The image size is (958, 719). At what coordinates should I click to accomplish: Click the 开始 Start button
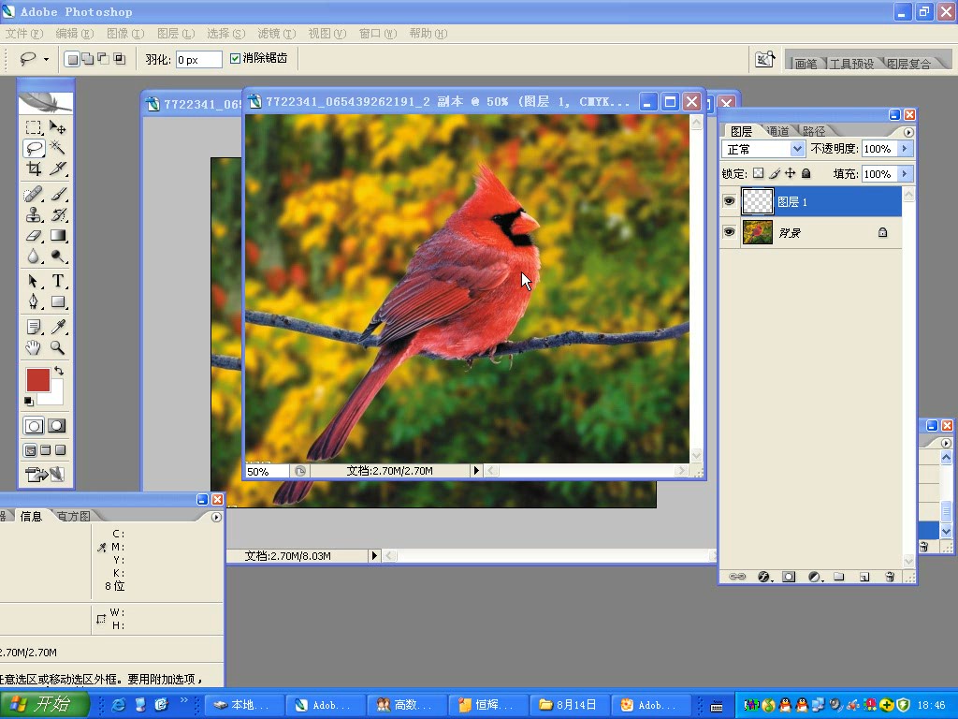pos(45,705)
